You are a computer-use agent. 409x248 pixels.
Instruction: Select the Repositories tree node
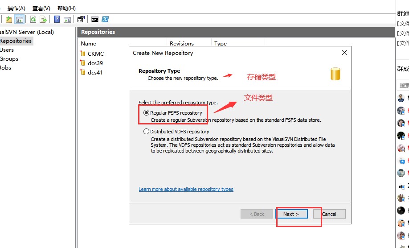tap(16, 41)
